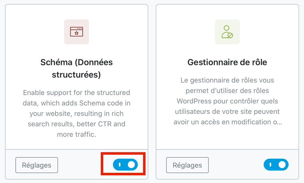This screenshot has height=183, width=304.
Task: Click the on-indicator bar in the Schéma toggle
Action: (119, 164)
